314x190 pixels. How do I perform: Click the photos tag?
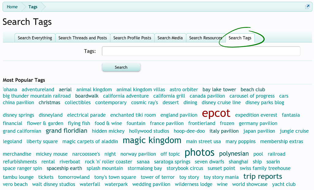click(x=199, y=152)
